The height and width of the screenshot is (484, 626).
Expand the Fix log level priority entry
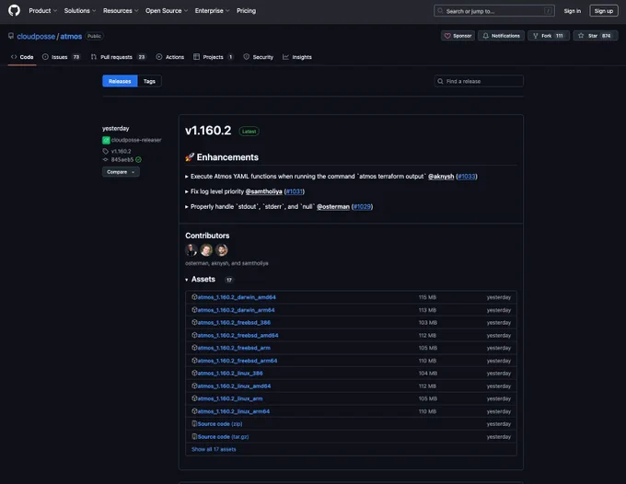[x=187, y=191]
